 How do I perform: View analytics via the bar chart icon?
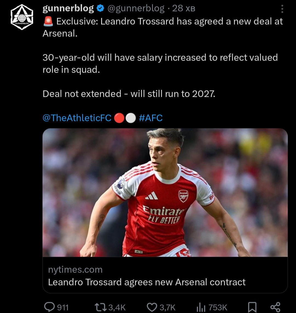tap(201, 307)
